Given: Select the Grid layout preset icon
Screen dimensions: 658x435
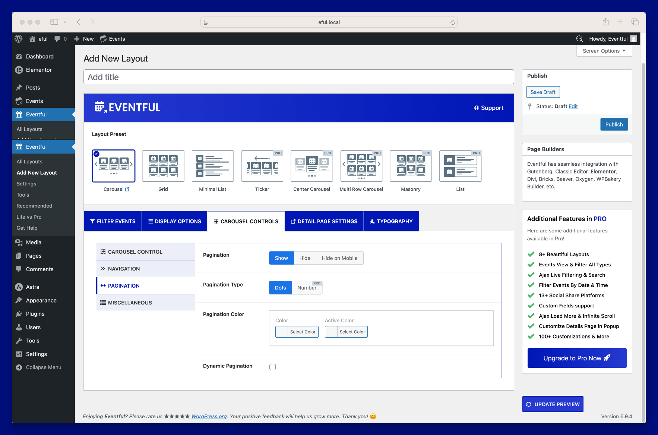Looking at the screenshot, I should coord(163,166).
